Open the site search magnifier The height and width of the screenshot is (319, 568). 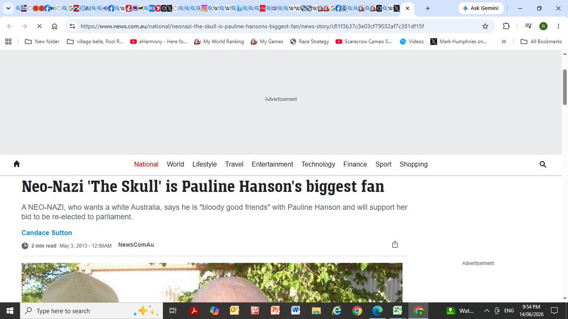[543, 164]
